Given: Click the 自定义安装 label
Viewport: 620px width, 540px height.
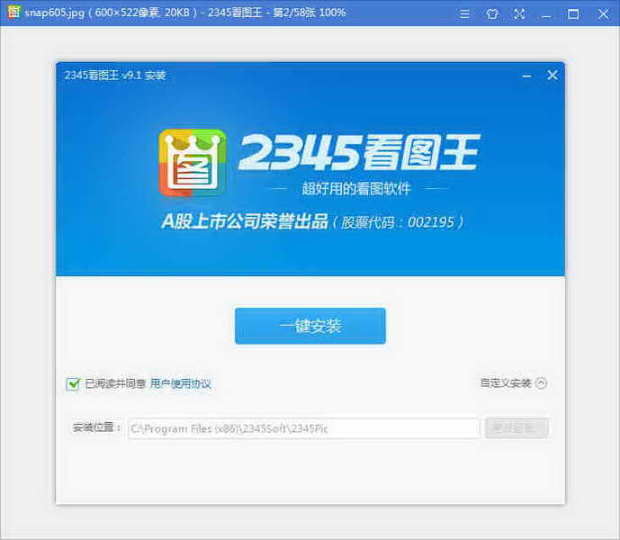Looking at the screenshot, I should pyautogui.click(x=506, y=382).
